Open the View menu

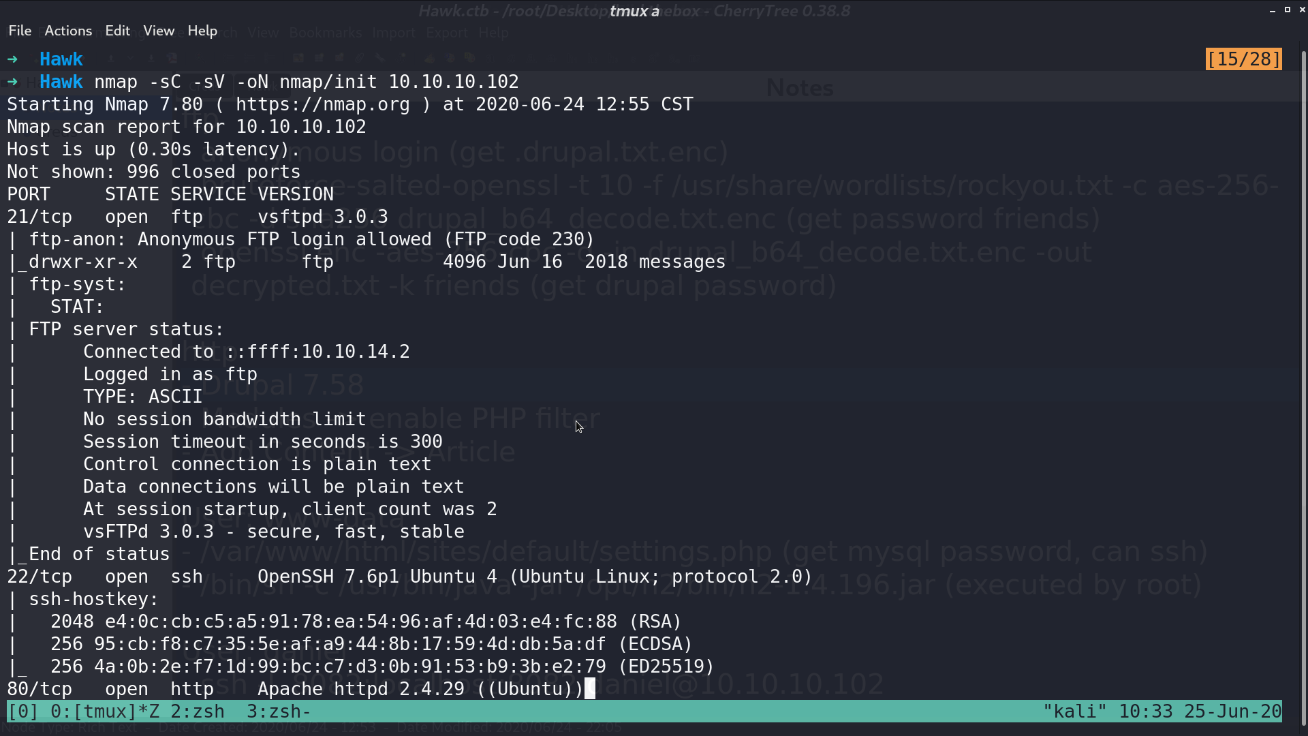coord(159,31)
